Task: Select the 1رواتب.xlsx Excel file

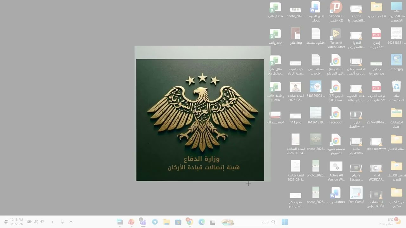Action: tap(275, 10)
